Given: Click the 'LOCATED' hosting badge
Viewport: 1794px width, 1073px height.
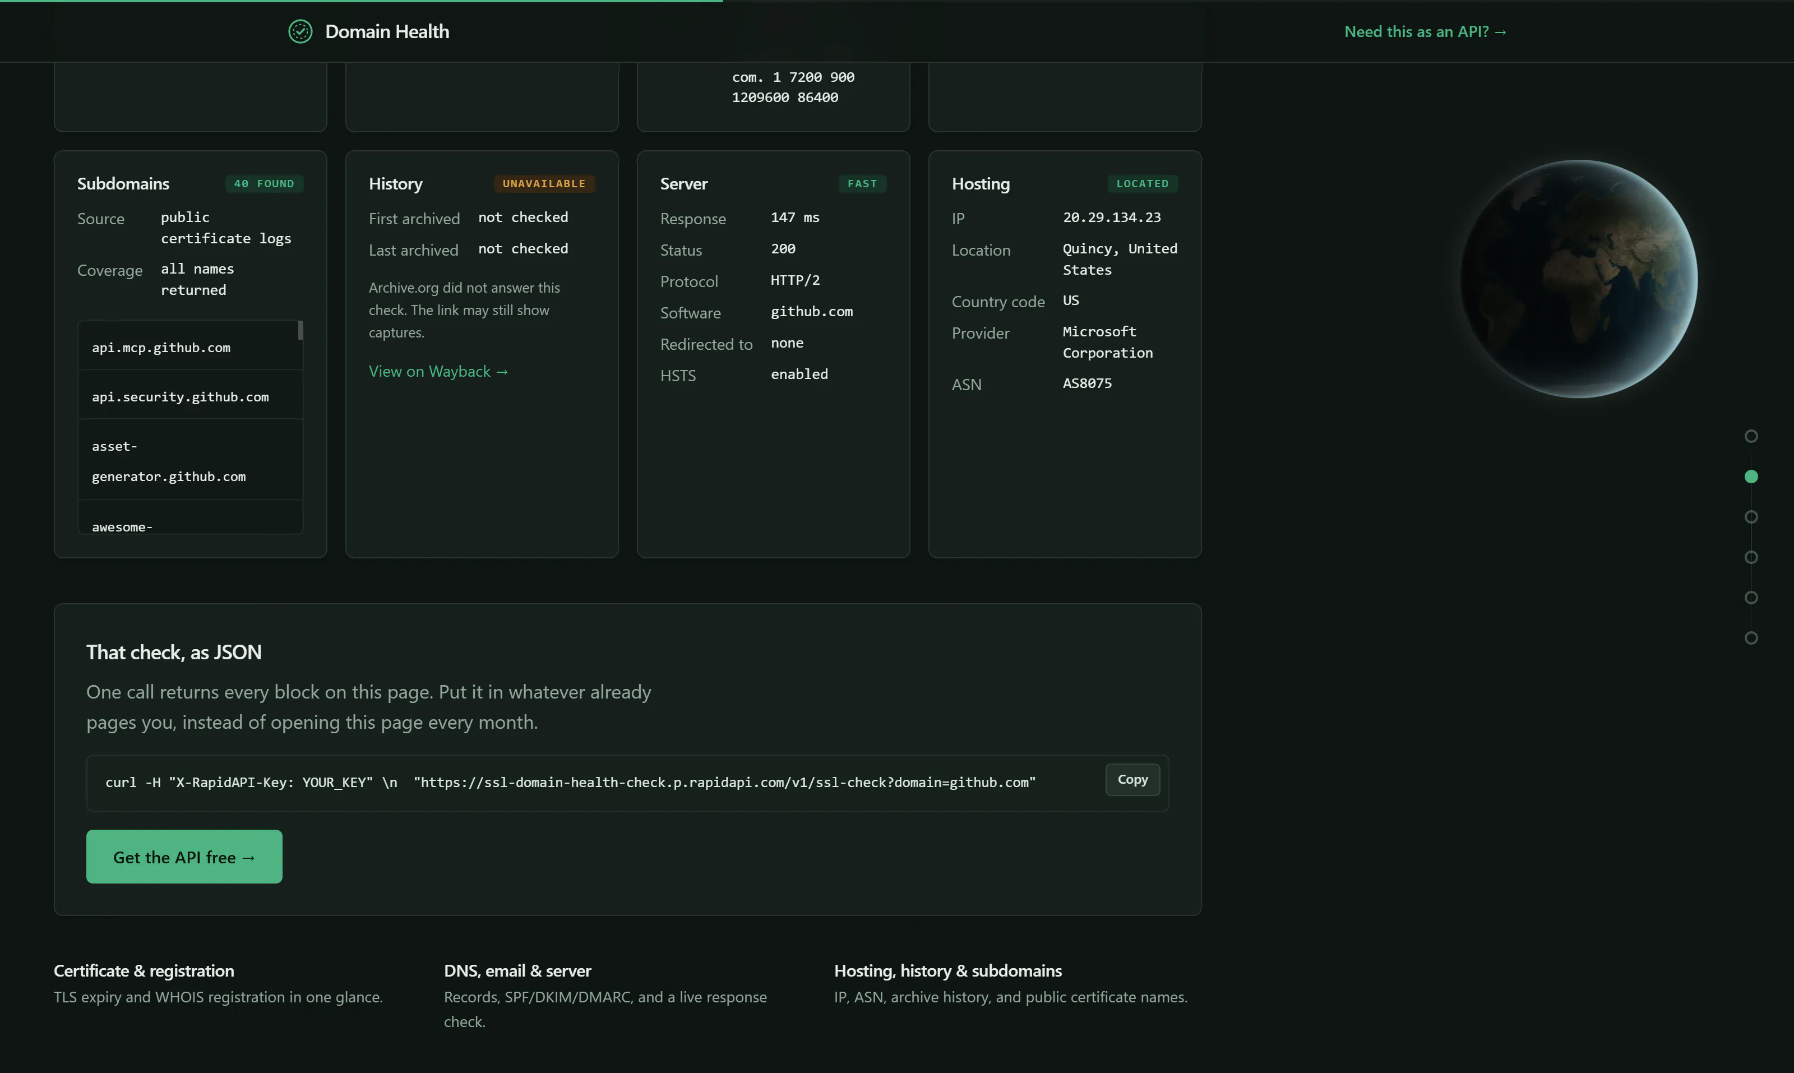Looking at the screenshot, I should [1142, 184].
